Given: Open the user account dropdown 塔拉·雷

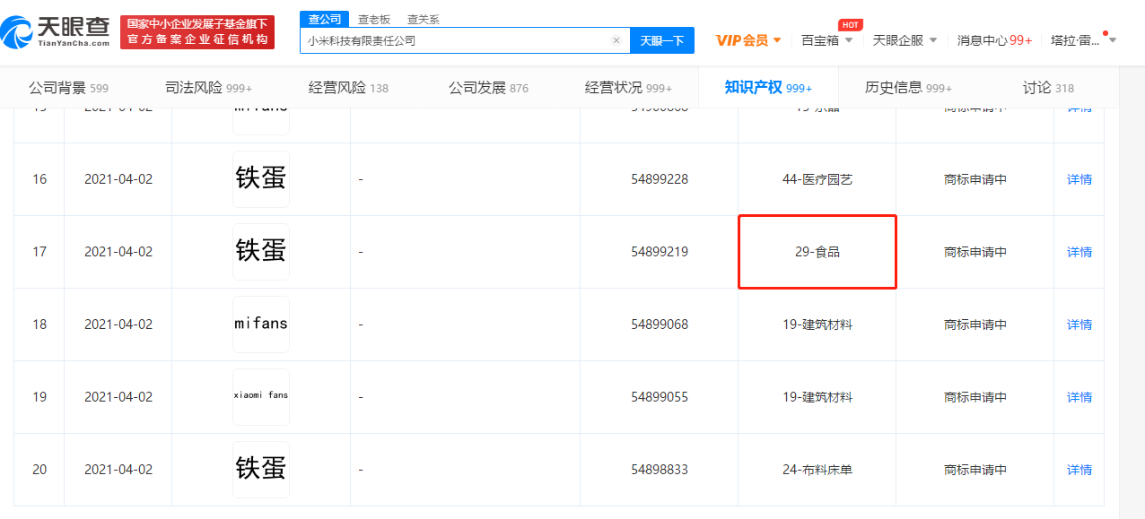Looking at the screenshot, I should click(1082, 40).
